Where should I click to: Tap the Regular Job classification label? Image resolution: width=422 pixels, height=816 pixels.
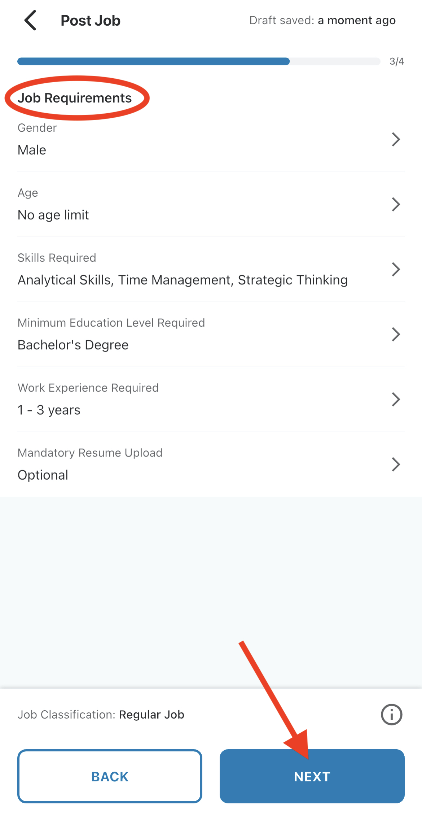coord(151,715)
